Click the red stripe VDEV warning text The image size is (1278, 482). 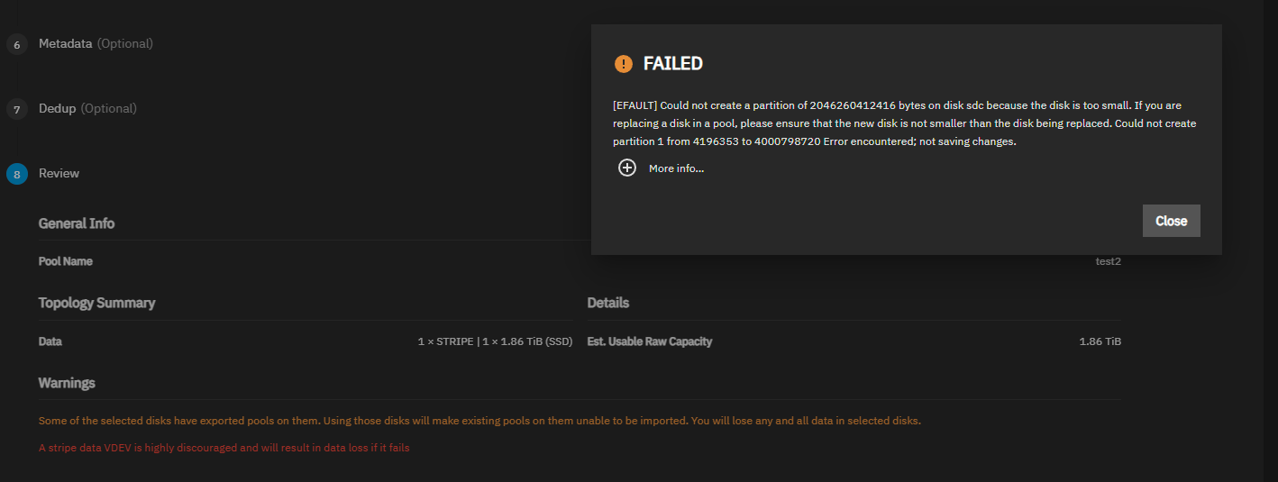click(224, 448)
